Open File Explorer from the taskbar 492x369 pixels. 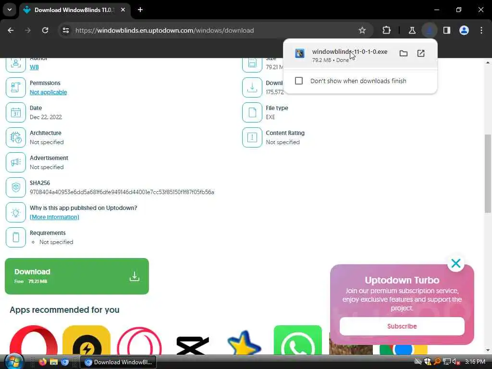pyautogui.click(x=54, y=362)
